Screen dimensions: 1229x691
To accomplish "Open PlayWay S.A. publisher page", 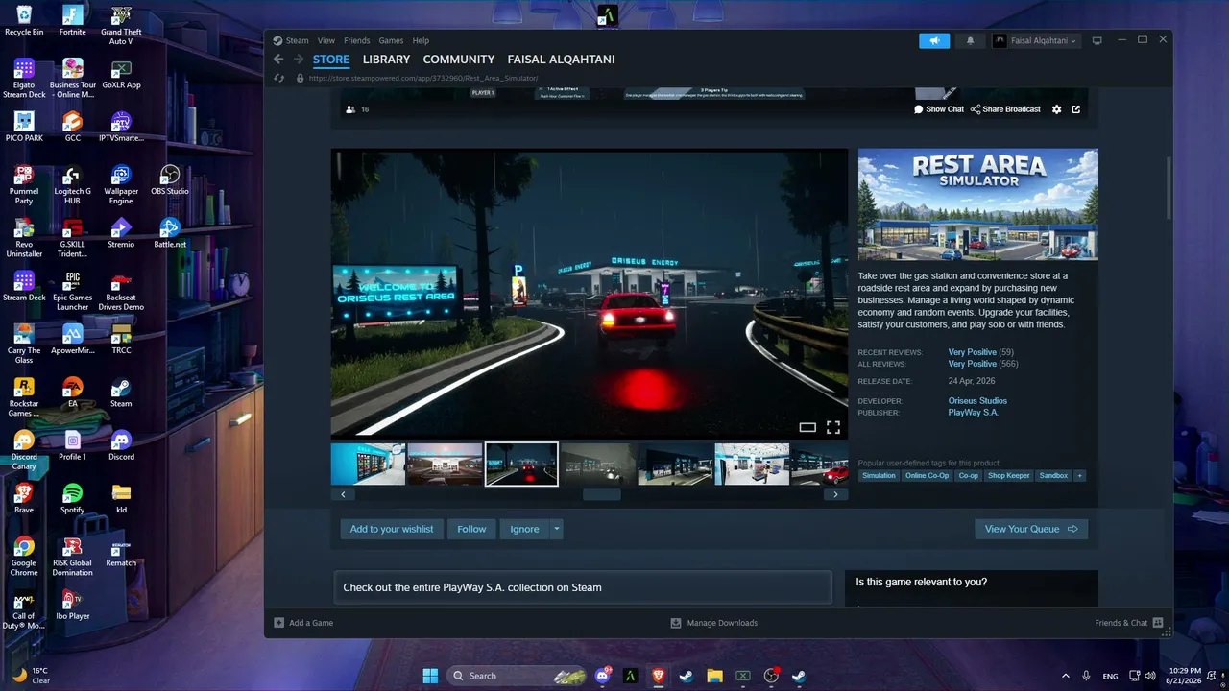I will (x=974, y=413).
